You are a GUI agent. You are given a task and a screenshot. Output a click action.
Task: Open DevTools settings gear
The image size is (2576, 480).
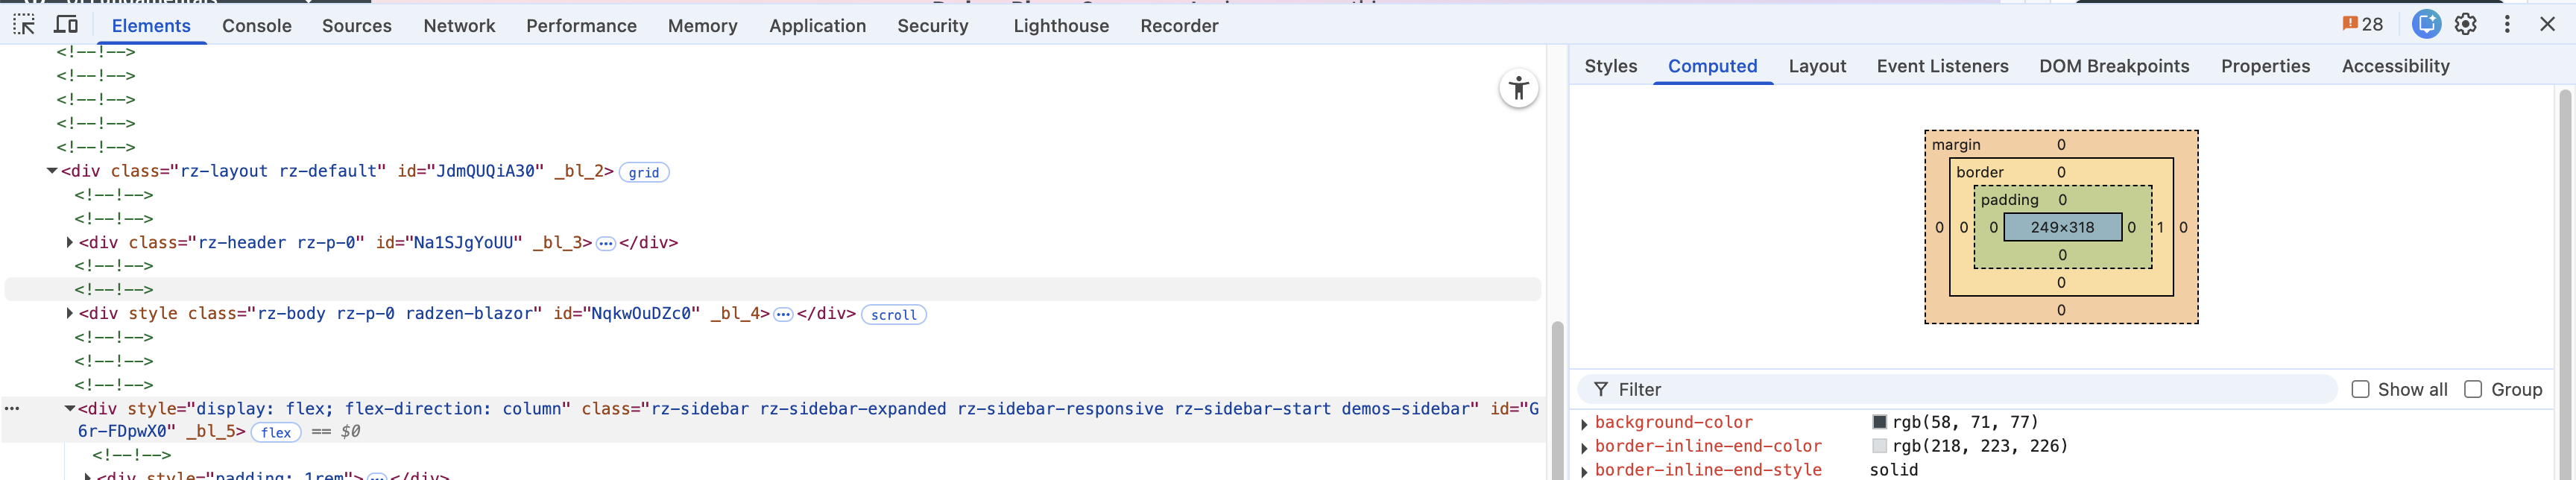(x=2465, y=25)
